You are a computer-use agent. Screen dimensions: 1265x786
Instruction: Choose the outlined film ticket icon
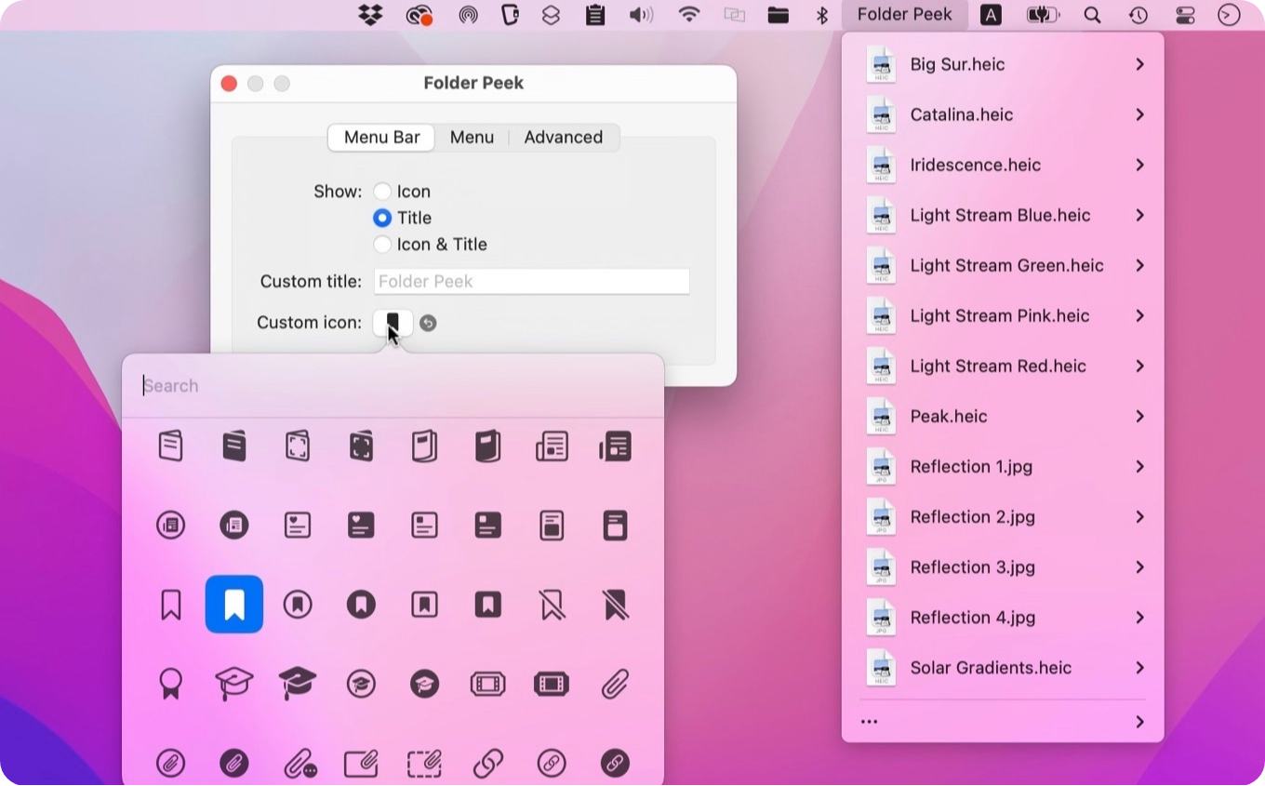(488, 686)
